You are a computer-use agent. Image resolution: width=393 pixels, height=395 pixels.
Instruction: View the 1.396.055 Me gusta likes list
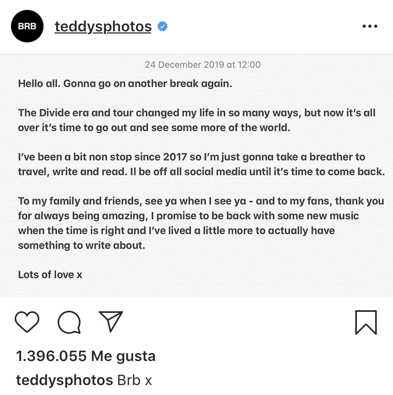[86, 356]
